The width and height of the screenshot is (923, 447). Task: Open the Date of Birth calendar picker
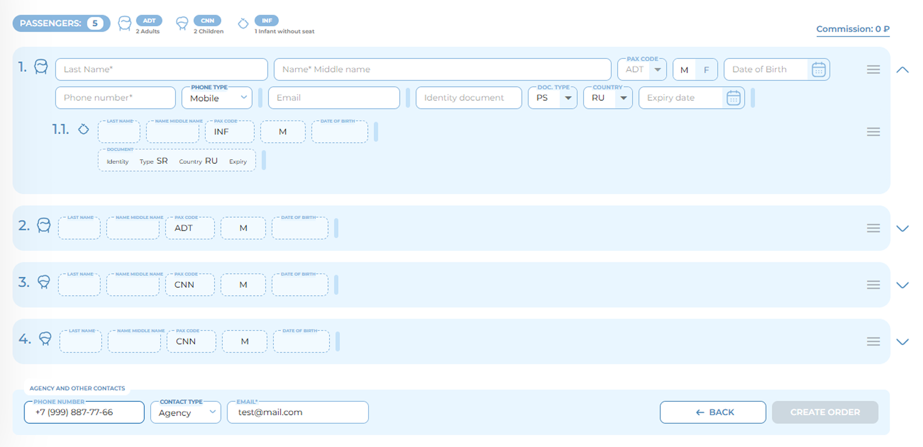click(818, 70)
